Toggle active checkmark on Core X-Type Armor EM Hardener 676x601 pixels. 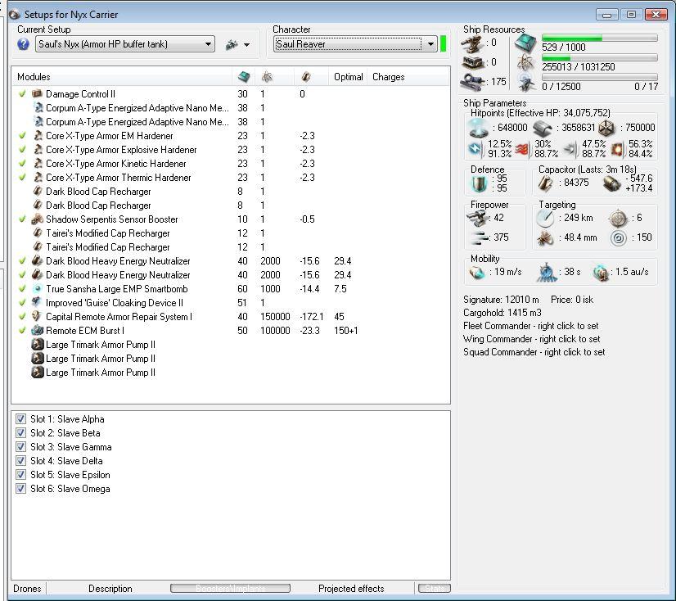click(x=22, y=135)
